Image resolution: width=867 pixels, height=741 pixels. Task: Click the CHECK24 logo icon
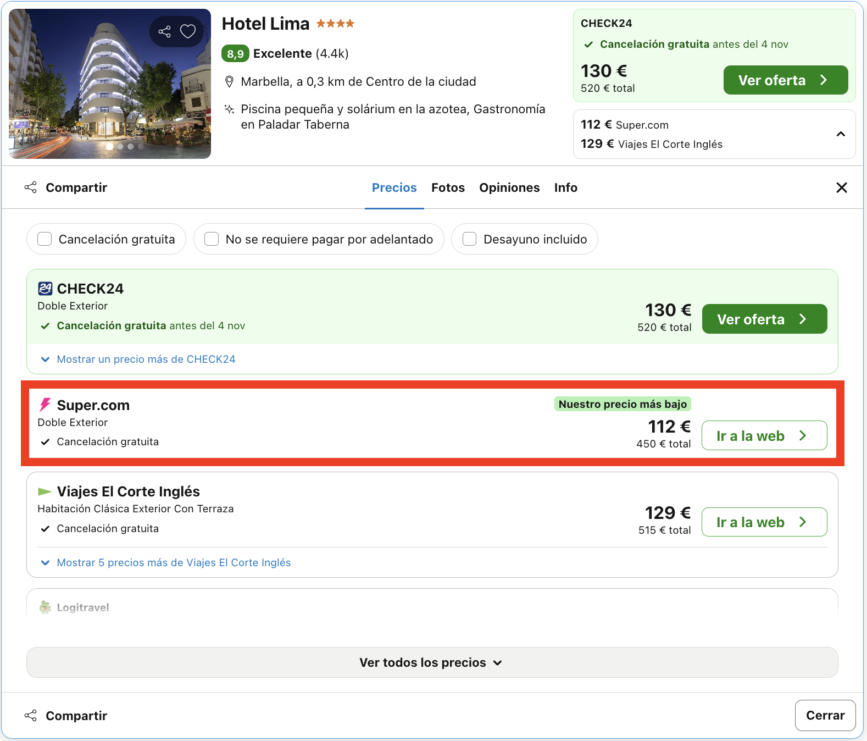(x=45, y=289)
